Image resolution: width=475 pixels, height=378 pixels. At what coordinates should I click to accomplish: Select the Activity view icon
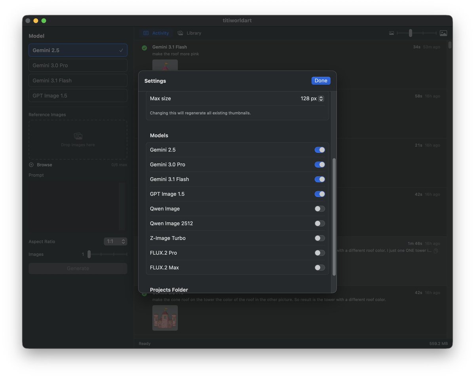(147, 33)
